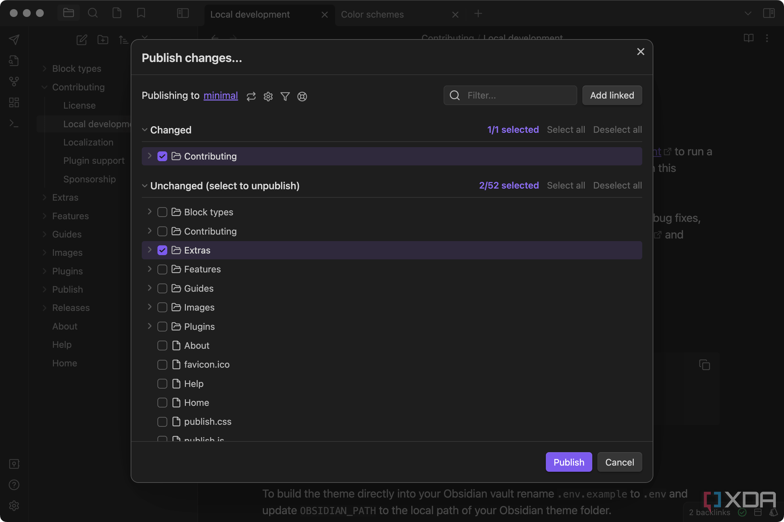Screen dimensions: 784x522
Task: Click the sort order icon in file explorer
Action: pos(124,40)
